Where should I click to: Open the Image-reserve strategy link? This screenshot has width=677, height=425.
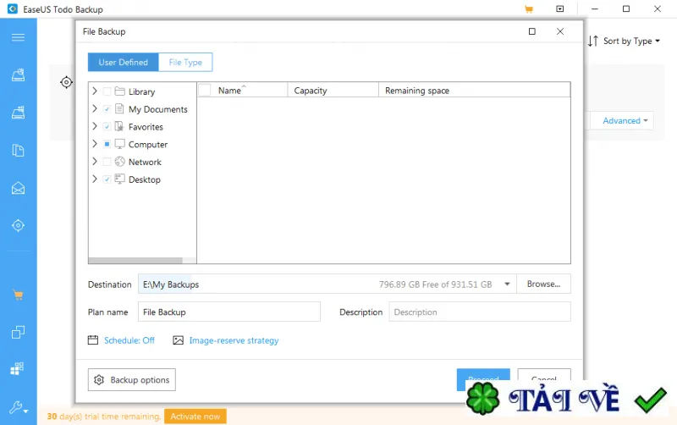[234, 340]
